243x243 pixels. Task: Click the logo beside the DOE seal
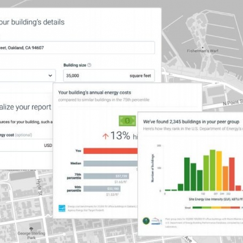156,221
